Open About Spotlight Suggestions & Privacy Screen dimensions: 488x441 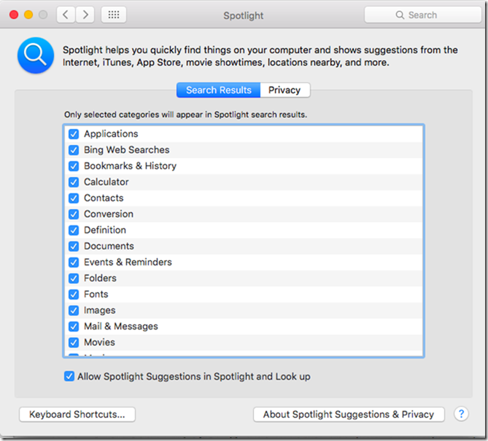pos(349,414)
